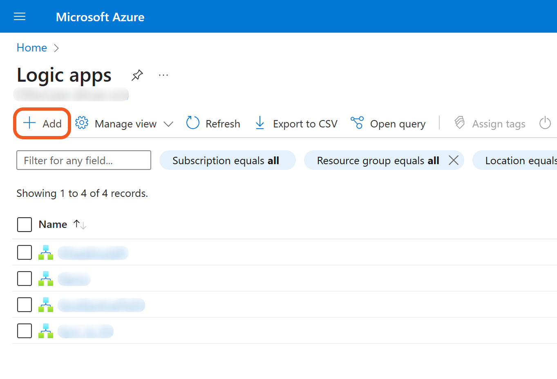Viewport: 557px width, 379px height.
Task: Remove the Resource group filter
Action: click(454, 161)
